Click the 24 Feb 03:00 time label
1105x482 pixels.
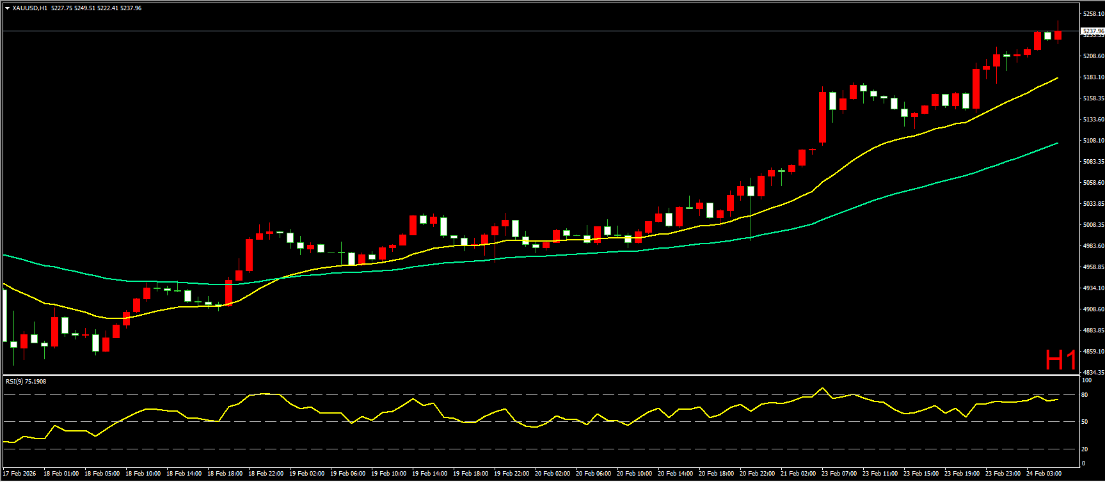pos(1044,474)
